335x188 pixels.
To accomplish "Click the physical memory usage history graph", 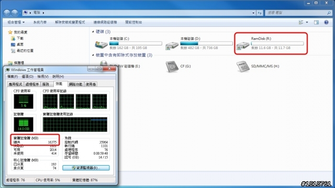I will [x=75, y=124].
